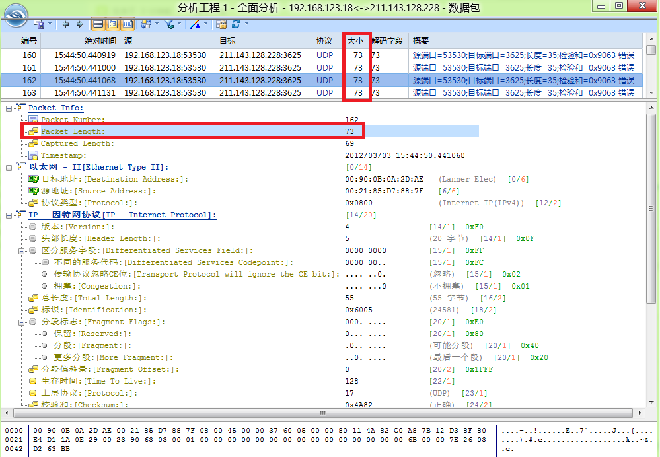Open dropdown arrow beside save icon

51,24
